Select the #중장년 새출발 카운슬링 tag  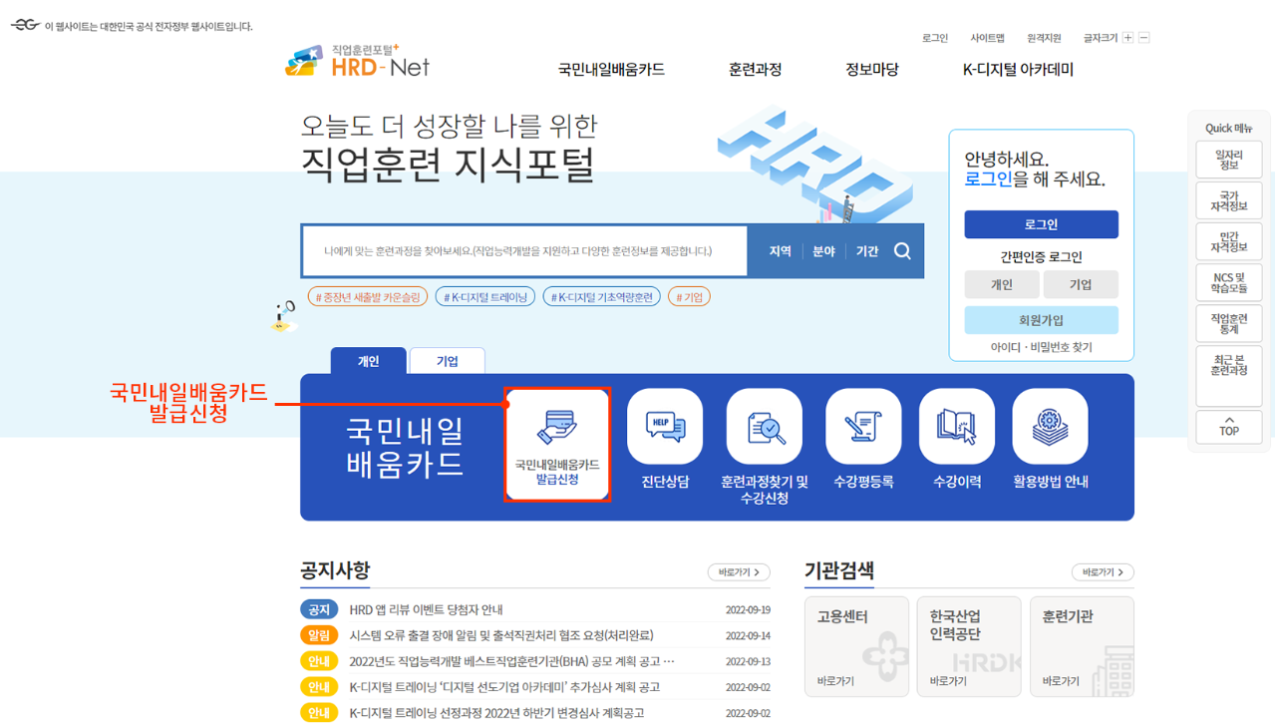pos(368,297)
